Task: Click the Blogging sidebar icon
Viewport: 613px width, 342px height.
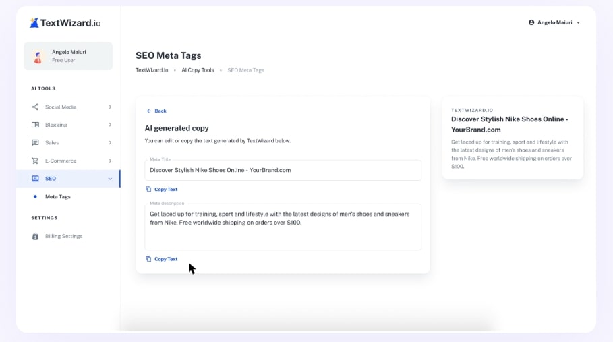Action: 36,125
